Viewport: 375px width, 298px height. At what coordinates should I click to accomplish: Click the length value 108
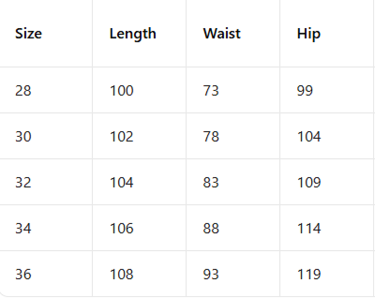121,274
